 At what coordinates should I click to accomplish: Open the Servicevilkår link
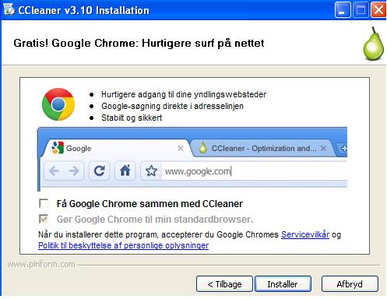pyautogui.click(x=305, y=234)
